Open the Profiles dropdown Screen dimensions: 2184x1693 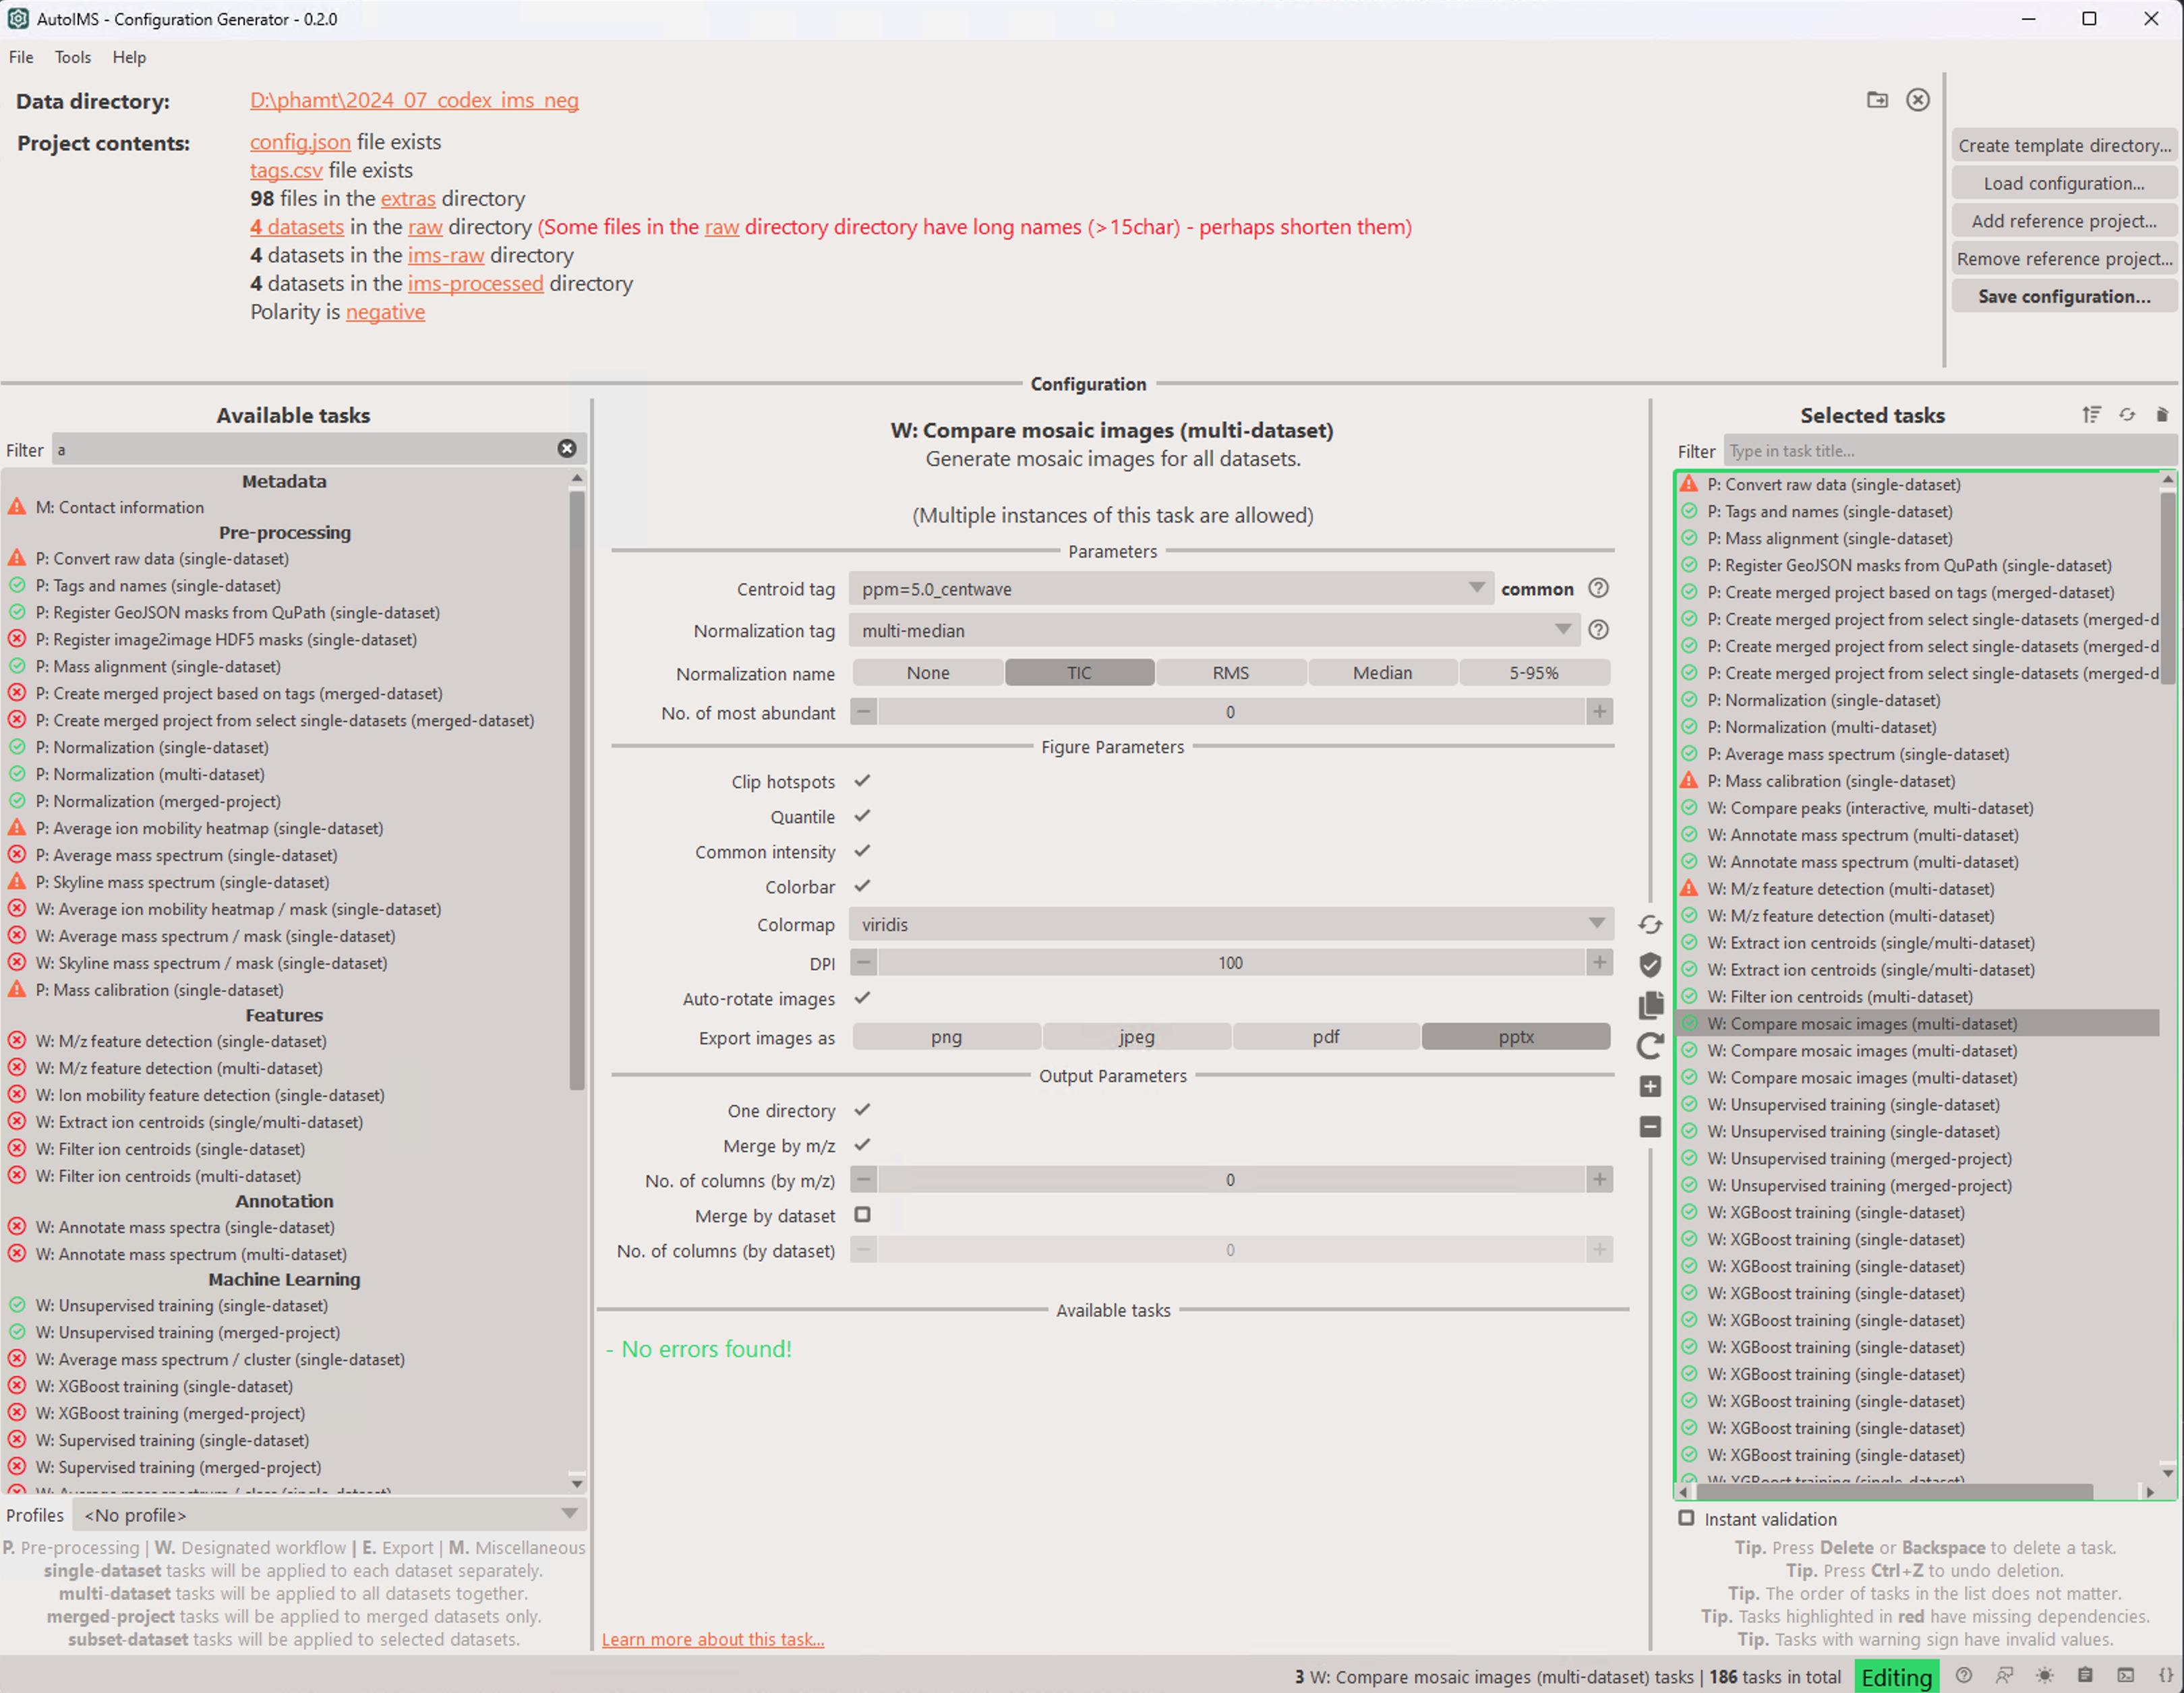pyautogui.click(x=330, y=1514)
